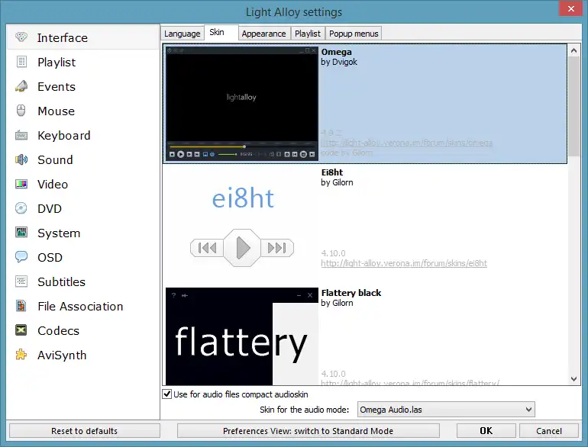
Task: Switch Preferences View to Standard Mode
Action: (x=308, y=431)
